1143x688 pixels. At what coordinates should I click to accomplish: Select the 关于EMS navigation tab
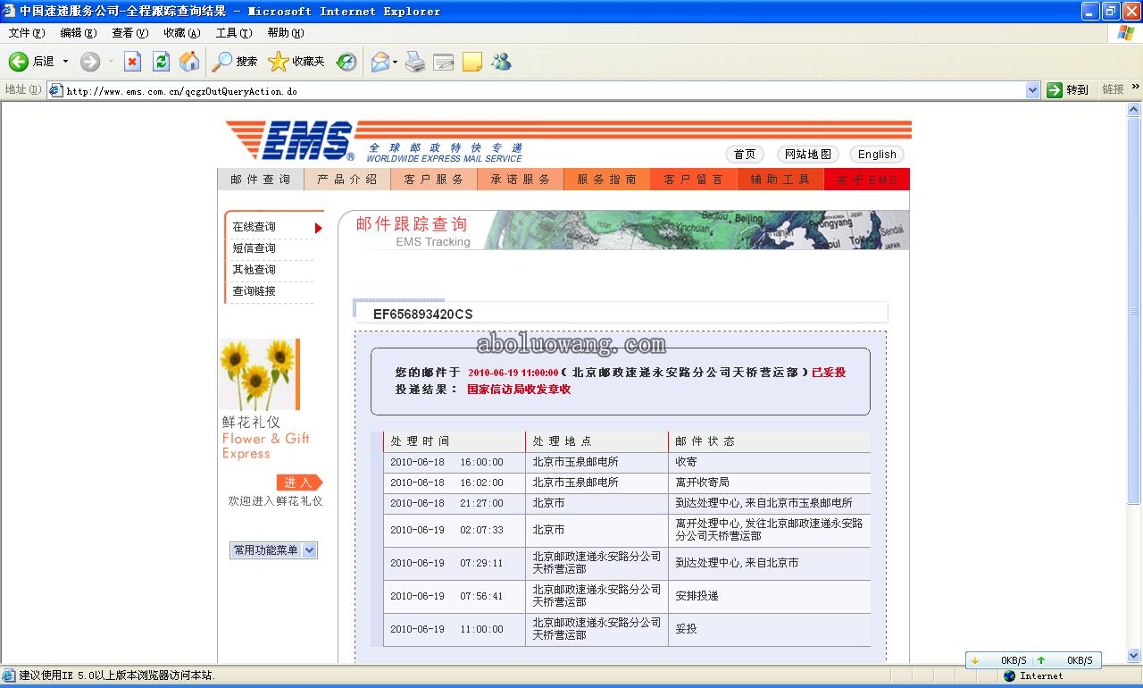tap(866, 179)
